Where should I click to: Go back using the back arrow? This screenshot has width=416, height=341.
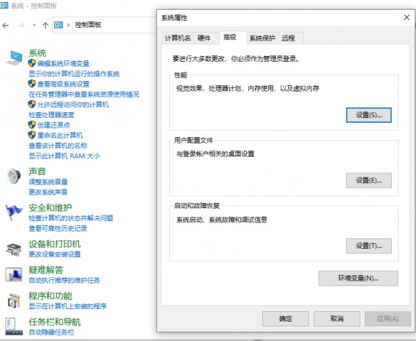(6, 25)
